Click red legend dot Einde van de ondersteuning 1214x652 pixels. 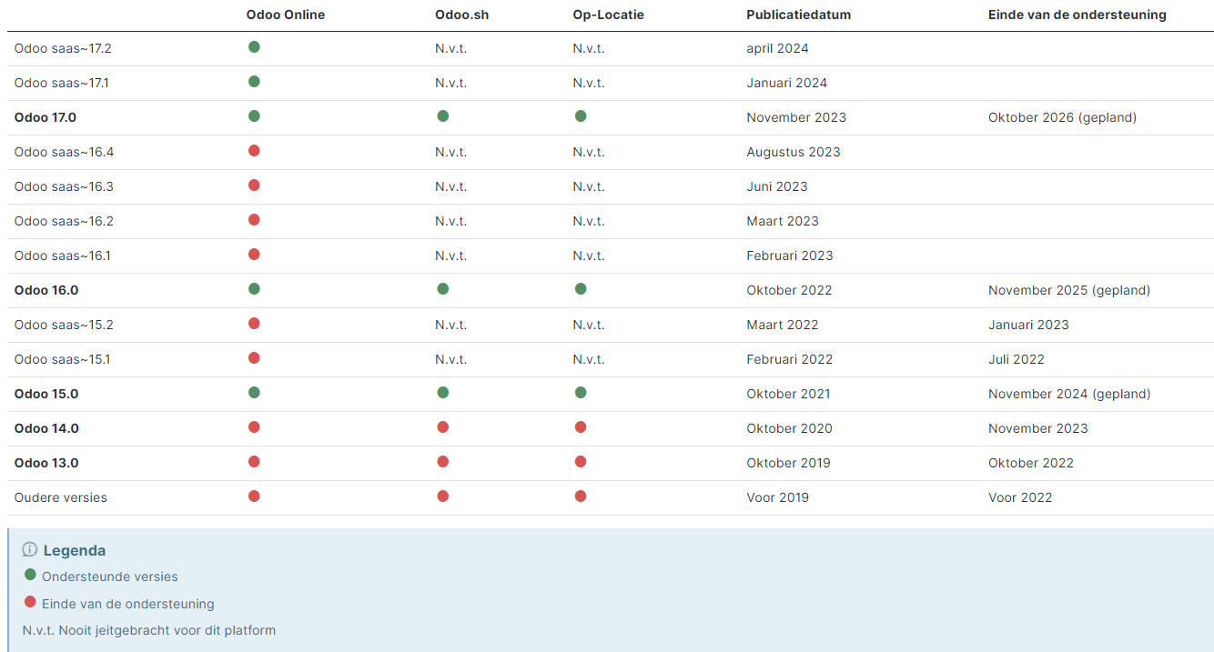tap(30, 601)
